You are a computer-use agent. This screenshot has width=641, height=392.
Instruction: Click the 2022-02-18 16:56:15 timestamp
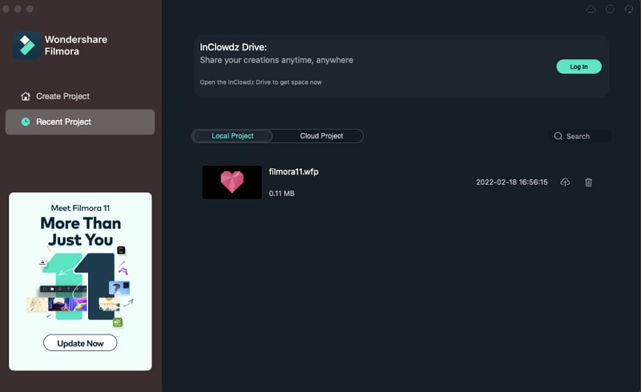(512, 182)
